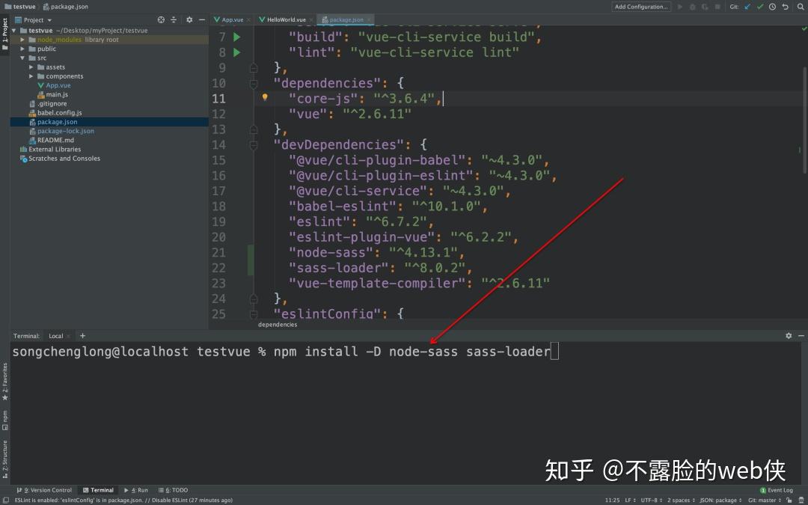This screenshot has width=808, height=505.
Task: Click the Git update project arrow
Action: tap(747, 7)
